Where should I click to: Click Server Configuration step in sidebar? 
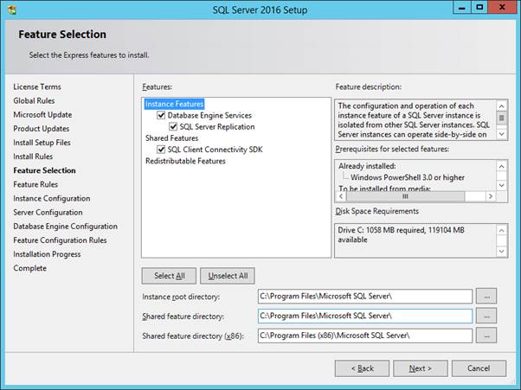48,212
